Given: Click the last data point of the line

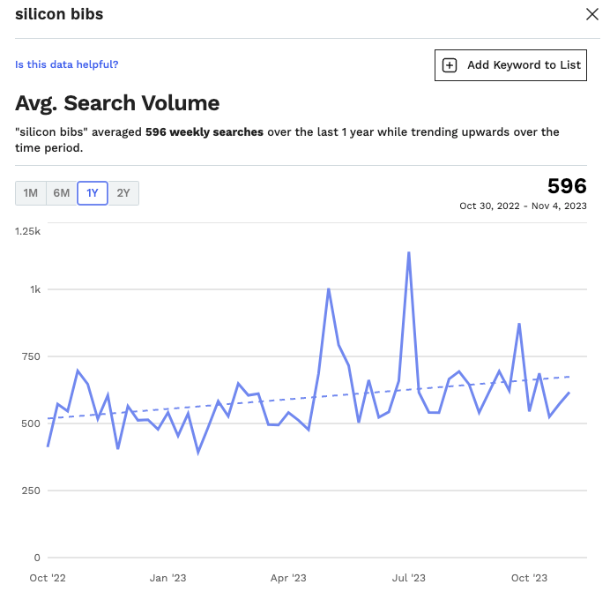Looking at the screenshot, I should (569, 393).
